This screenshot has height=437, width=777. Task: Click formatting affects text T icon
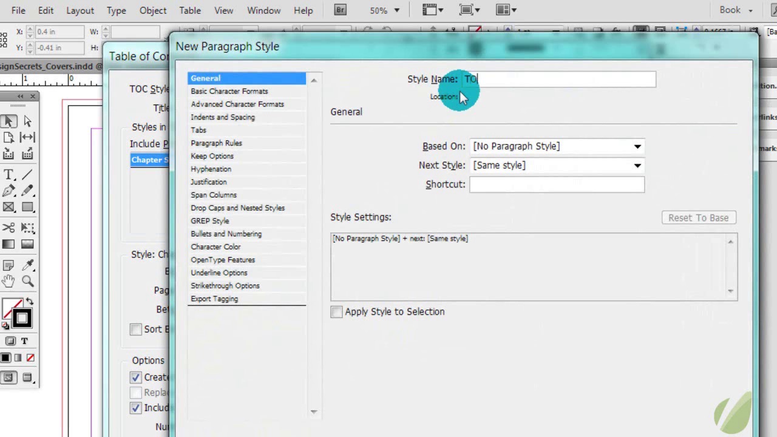click(24, 341)
